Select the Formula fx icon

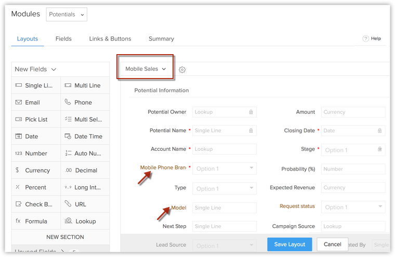[19, 221]
